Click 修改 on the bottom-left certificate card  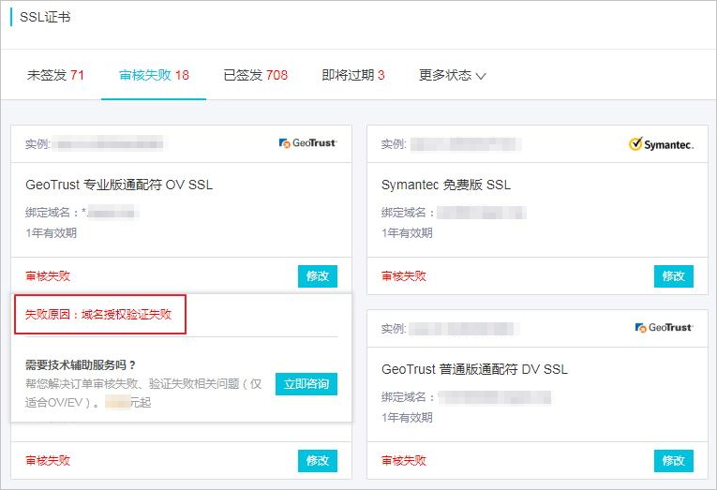click(318, 460)
